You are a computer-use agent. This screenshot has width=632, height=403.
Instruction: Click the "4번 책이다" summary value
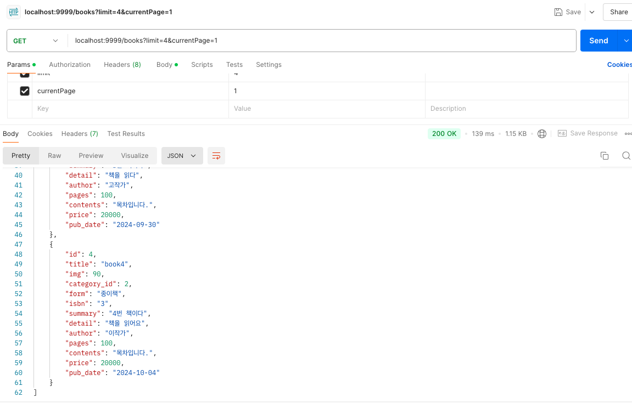tap(128, 314)
